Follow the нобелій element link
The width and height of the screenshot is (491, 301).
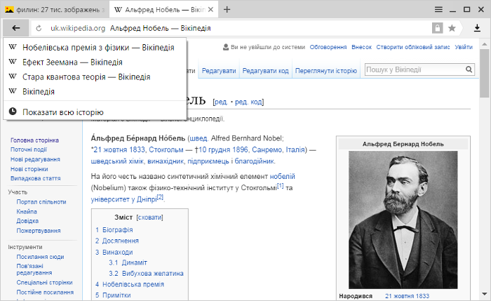(283, 176)
